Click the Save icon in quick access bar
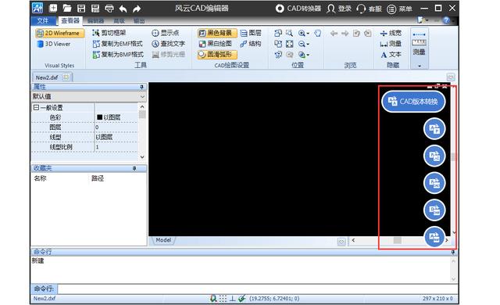Image resolution: width=500 pixels, height=305 pixels. tap(81, 9)
